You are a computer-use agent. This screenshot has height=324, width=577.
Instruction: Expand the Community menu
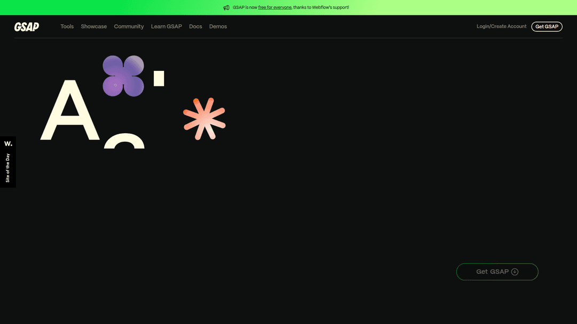(129, 27)
